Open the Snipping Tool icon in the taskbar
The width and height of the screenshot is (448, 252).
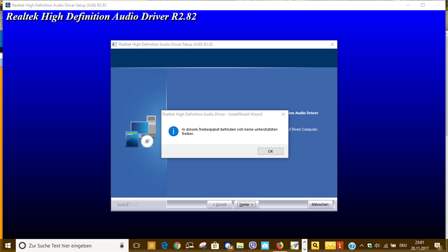(203, 246)
